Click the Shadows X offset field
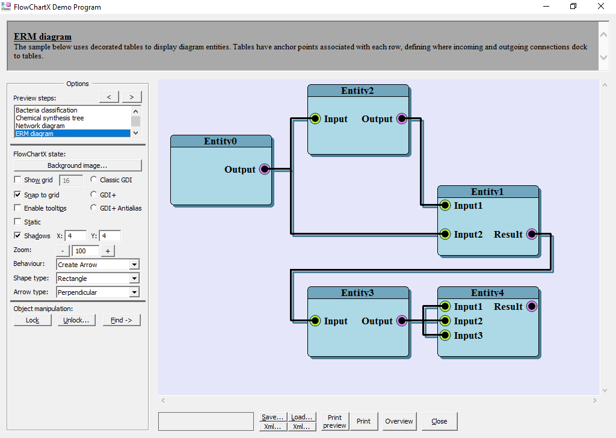This screenshot has height=438, width=616. point(75,236)
